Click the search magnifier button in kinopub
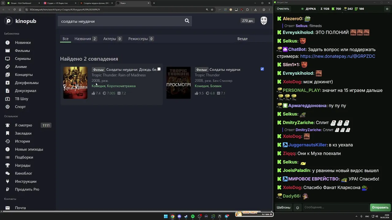Viewport: 392px width, 220px height. (187, 21)
